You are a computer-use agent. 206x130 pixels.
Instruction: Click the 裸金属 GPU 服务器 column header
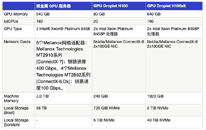point(54,6)
